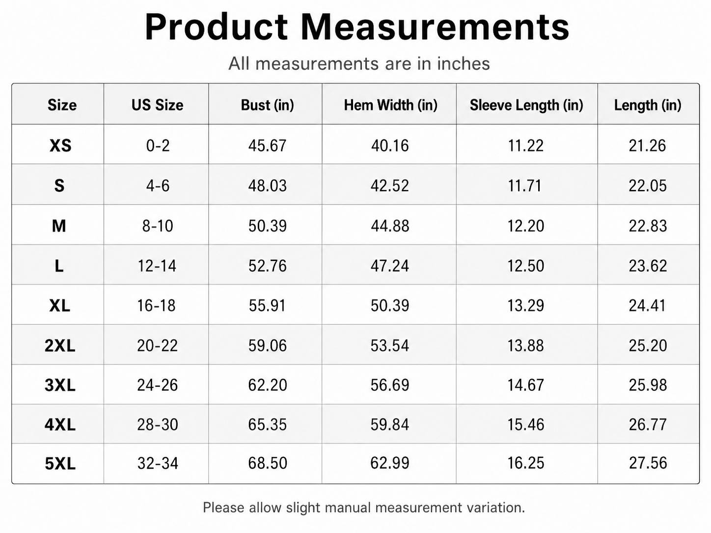Screen dimensions: 711x533
Task: Click the Length (in) column header
Action: click(648, 105)
